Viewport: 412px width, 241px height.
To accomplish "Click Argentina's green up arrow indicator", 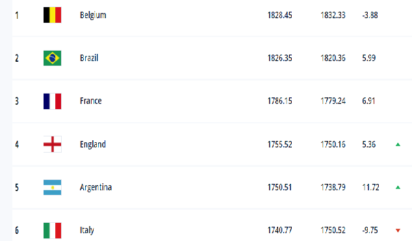I will (x=398, y=188).
